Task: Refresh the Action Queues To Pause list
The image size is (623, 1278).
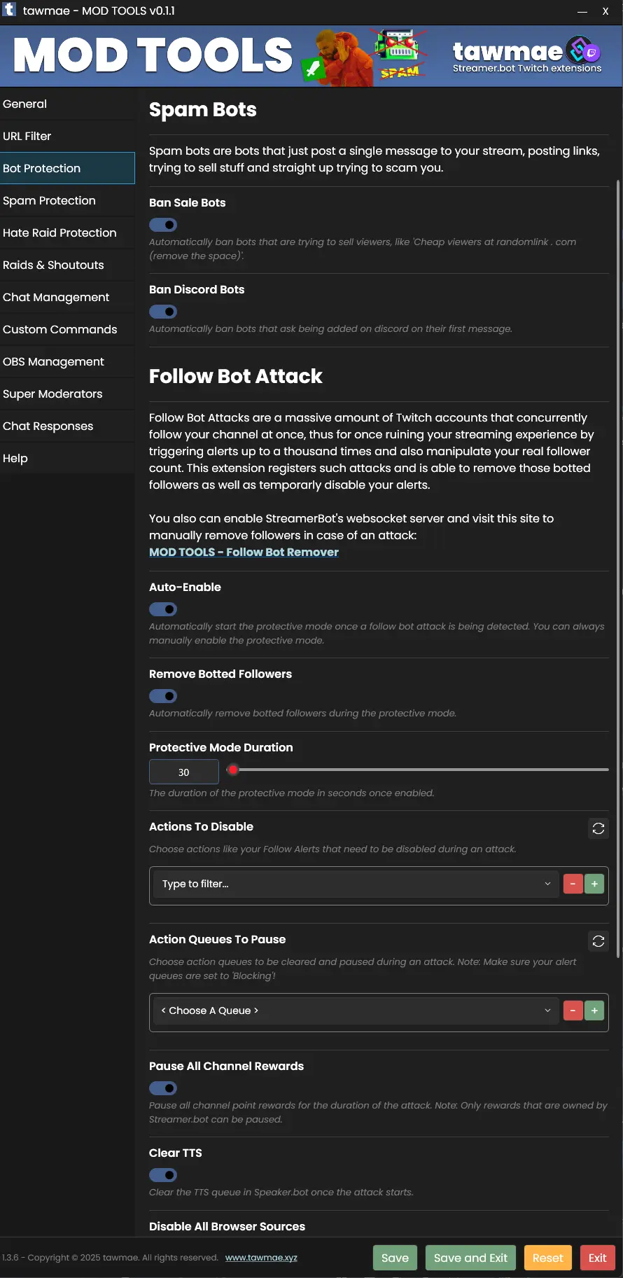Action: pyautogui.click(x=598, y=941)
